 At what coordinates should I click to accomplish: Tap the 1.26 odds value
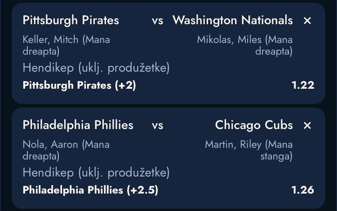tap(303, 190)
